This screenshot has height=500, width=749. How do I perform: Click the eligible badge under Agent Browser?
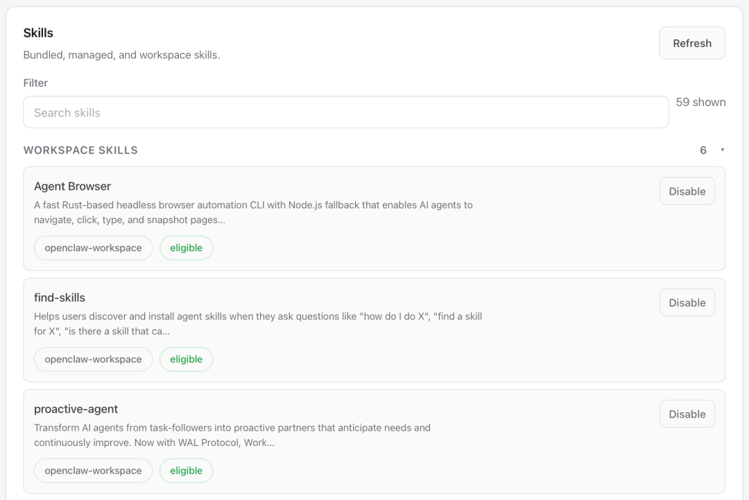coord(186,248)
